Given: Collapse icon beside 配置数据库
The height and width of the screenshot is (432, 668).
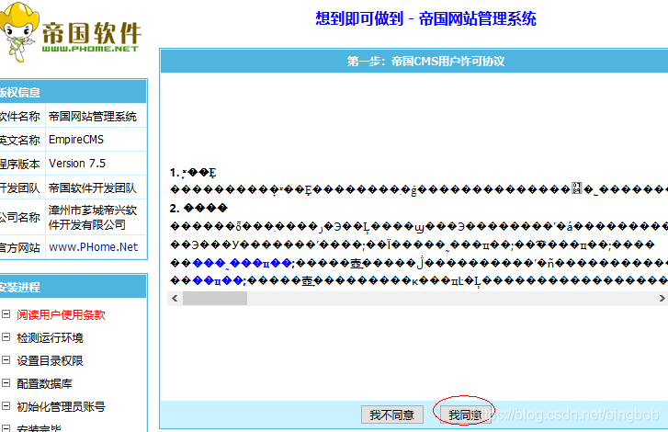Looking at the screenshot, I should 6,383.
